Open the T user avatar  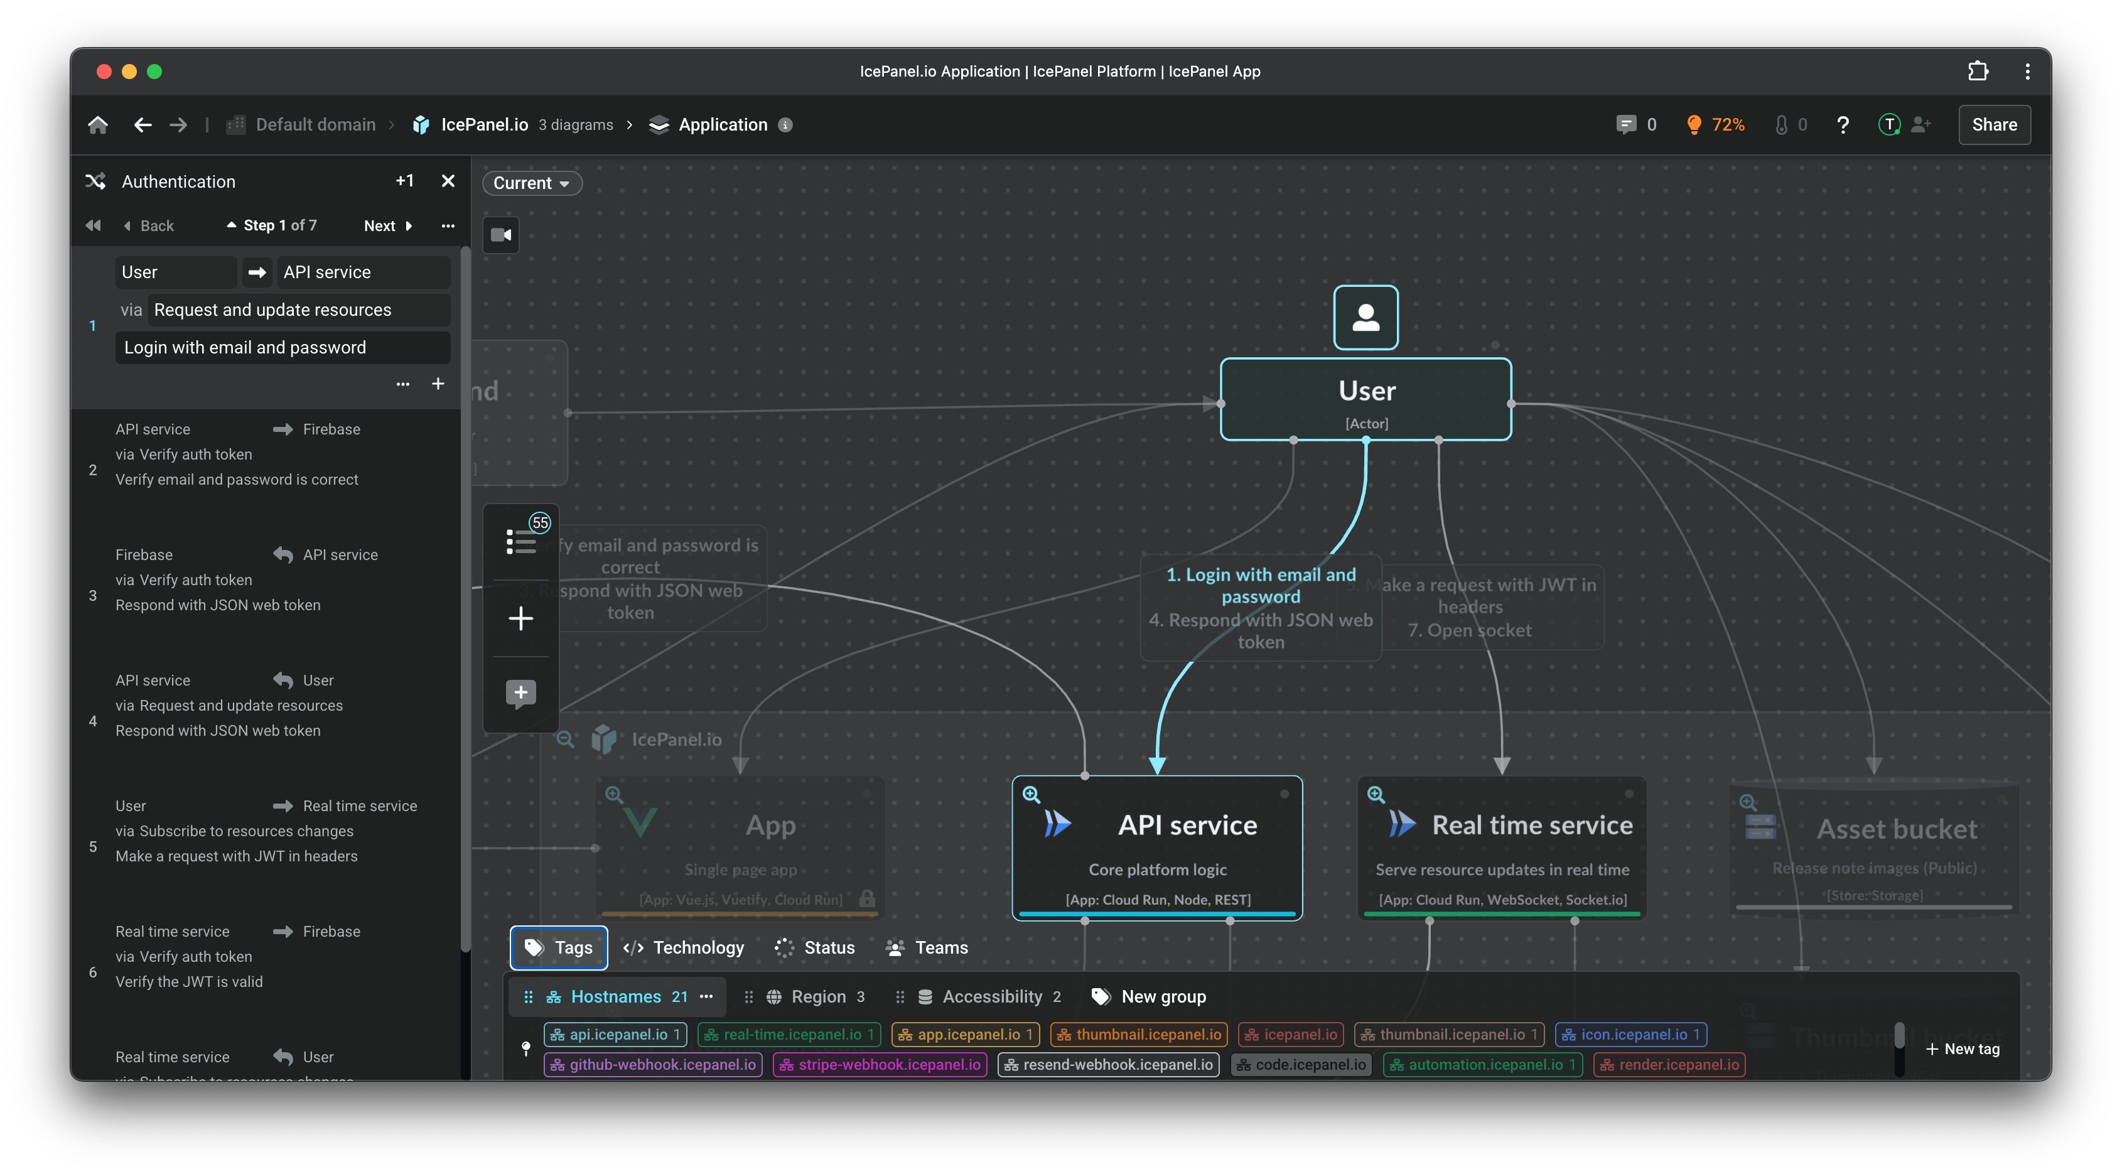pyautogui.click(x=1889, y=124)
